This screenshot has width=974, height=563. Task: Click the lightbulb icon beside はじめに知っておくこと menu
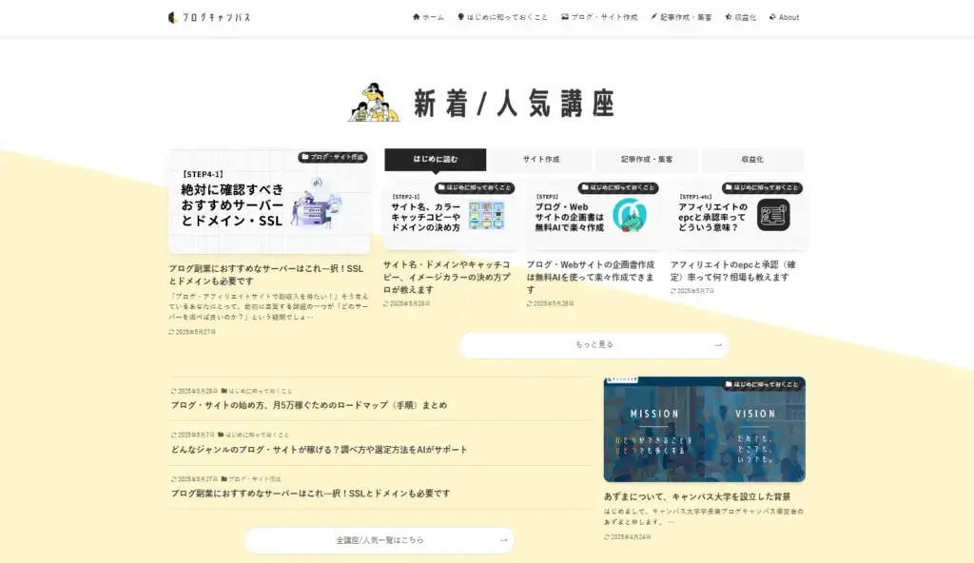pos(459,16)
